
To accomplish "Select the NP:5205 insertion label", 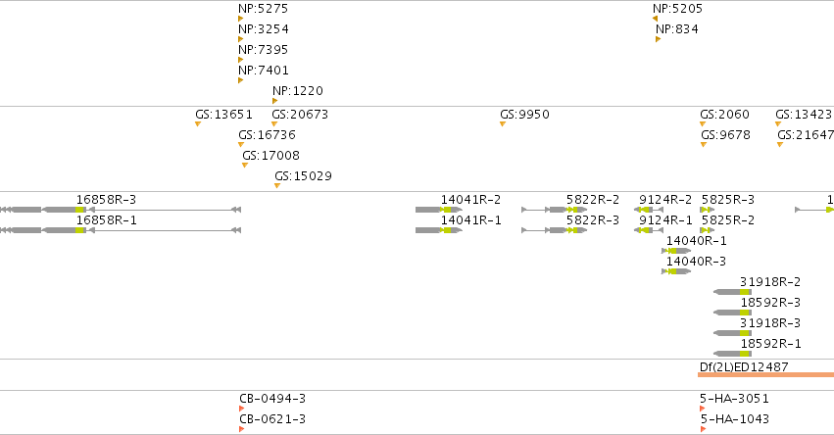I will tap(677, 9).
